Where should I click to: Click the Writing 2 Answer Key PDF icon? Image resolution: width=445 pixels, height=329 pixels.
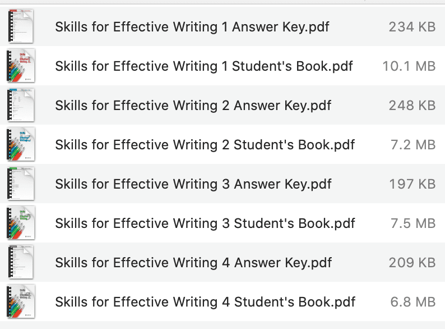pyautogui.click(x=21, y=105)
